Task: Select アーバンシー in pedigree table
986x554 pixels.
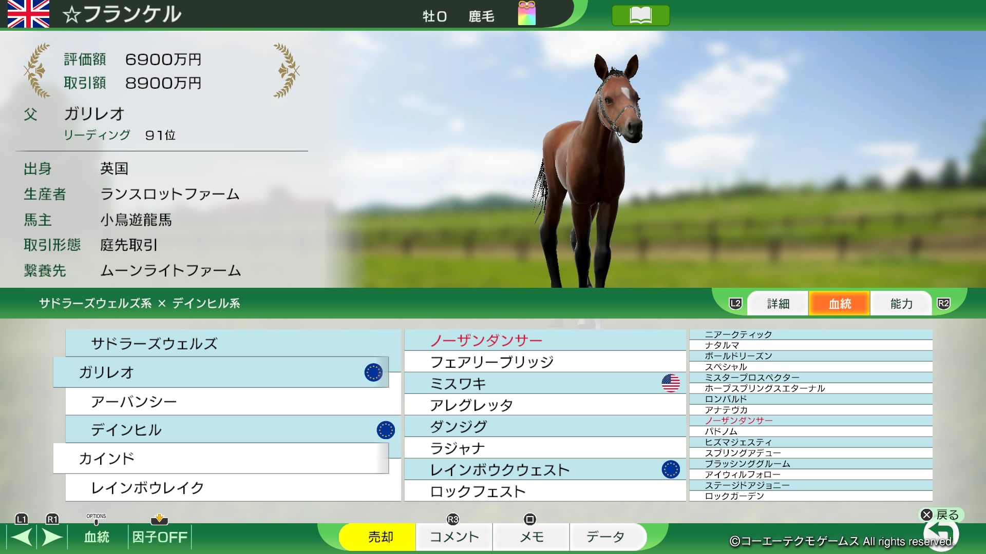Action: click(x=233, y=402)
